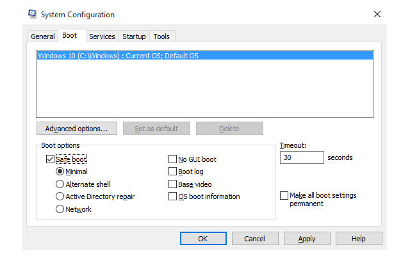Choose Alternate shell safe boot option
The width and height of the screenshot is (410, 256).
(60, 184)
